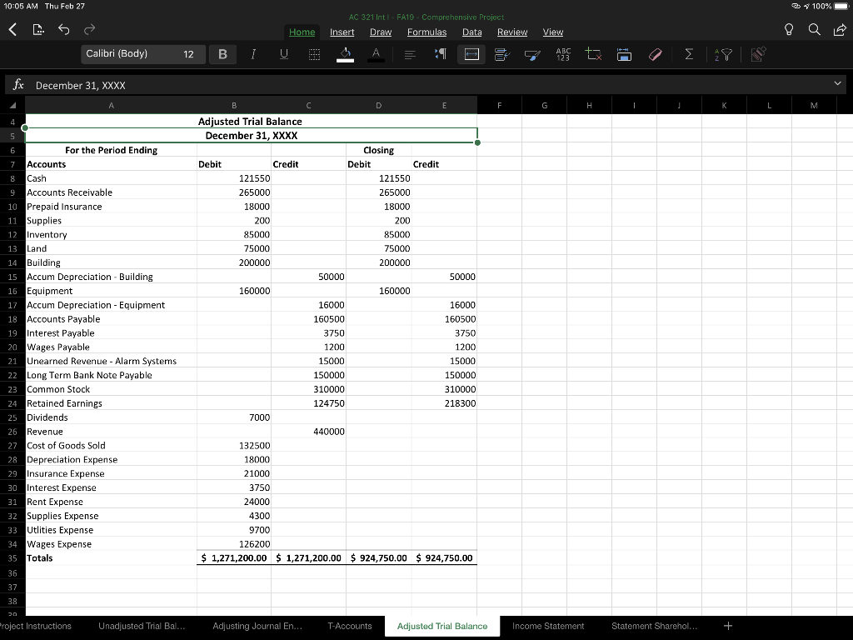Select row 8 header
This screenshot has height=640, width=853.
12,178
